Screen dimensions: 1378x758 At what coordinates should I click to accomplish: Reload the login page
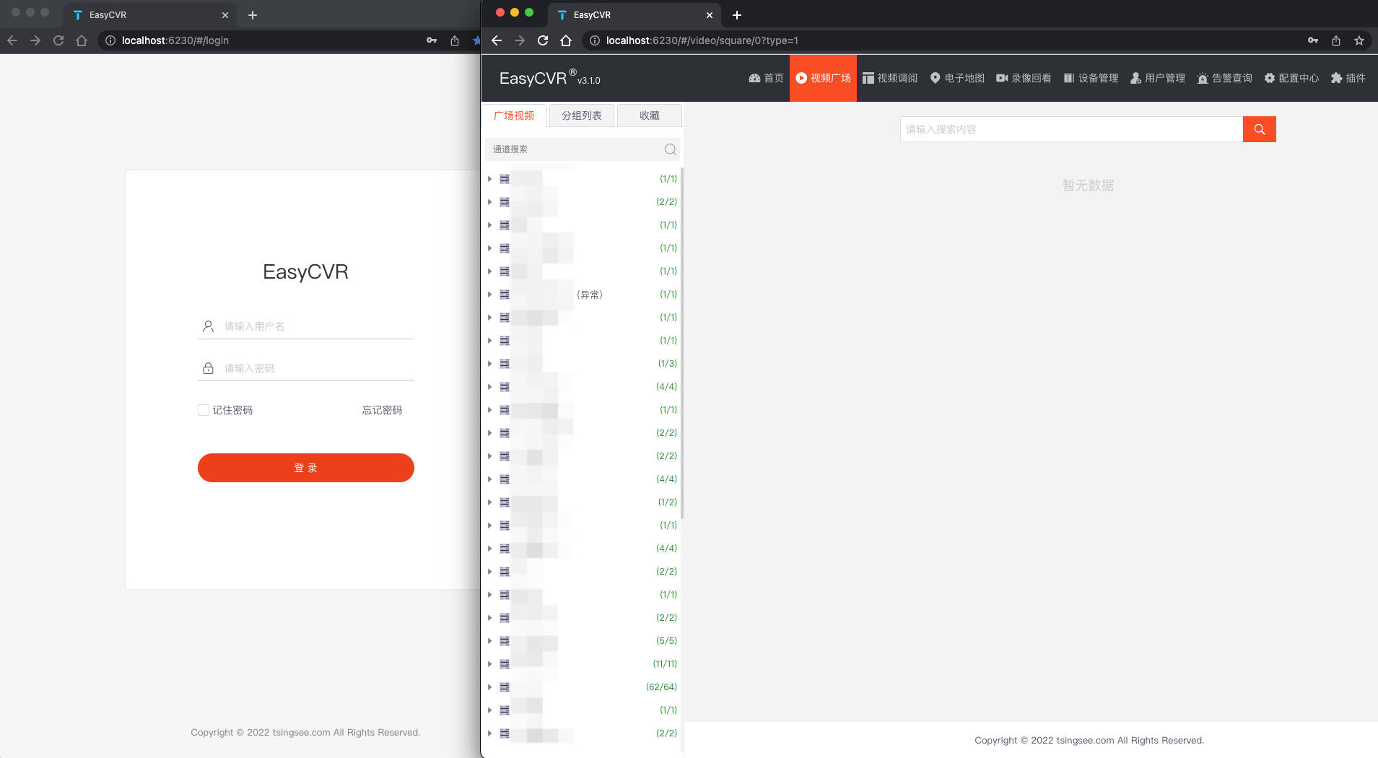pos(58,40)
